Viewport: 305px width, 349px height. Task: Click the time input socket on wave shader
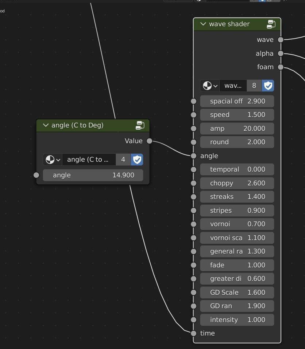193,333
